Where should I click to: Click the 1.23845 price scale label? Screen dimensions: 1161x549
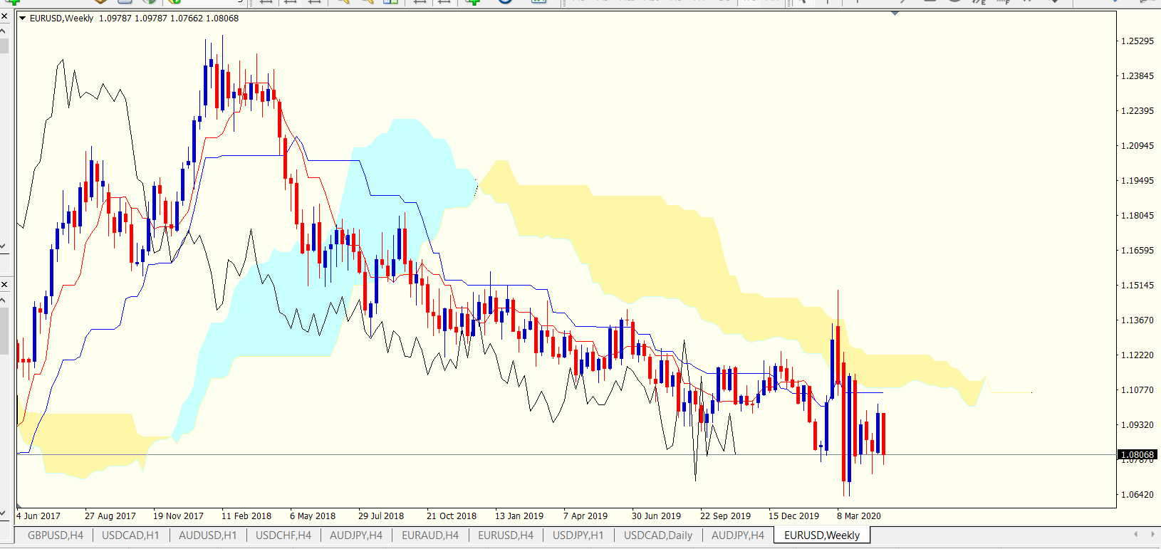point(1137,76)
